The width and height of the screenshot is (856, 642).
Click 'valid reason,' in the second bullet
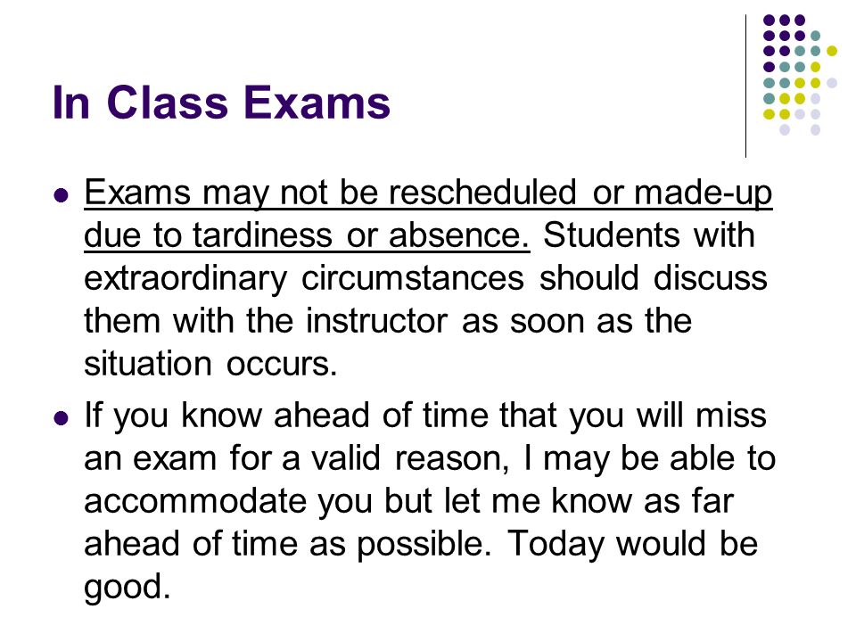click(410, 458)
